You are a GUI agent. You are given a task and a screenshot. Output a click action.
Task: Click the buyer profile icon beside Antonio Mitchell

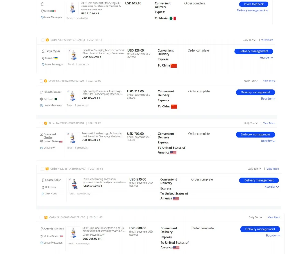(42, 229)
